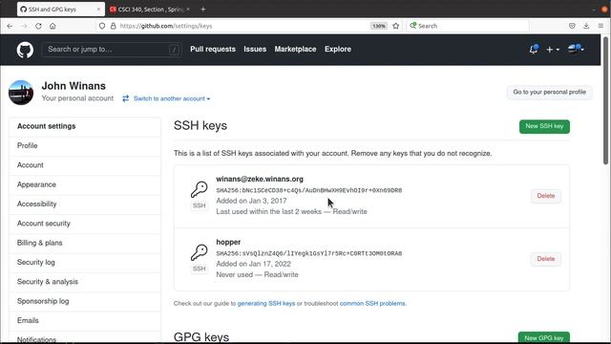Viewport: 611px width, 344px height.
Task: Open the common SSH problems link
Action: [x=372, y=304]
